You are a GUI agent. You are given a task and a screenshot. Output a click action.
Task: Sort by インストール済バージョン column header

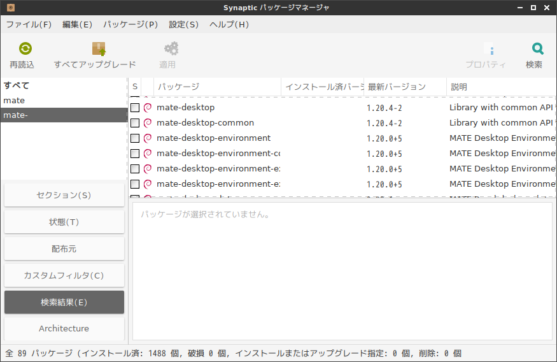coord(323,87)
